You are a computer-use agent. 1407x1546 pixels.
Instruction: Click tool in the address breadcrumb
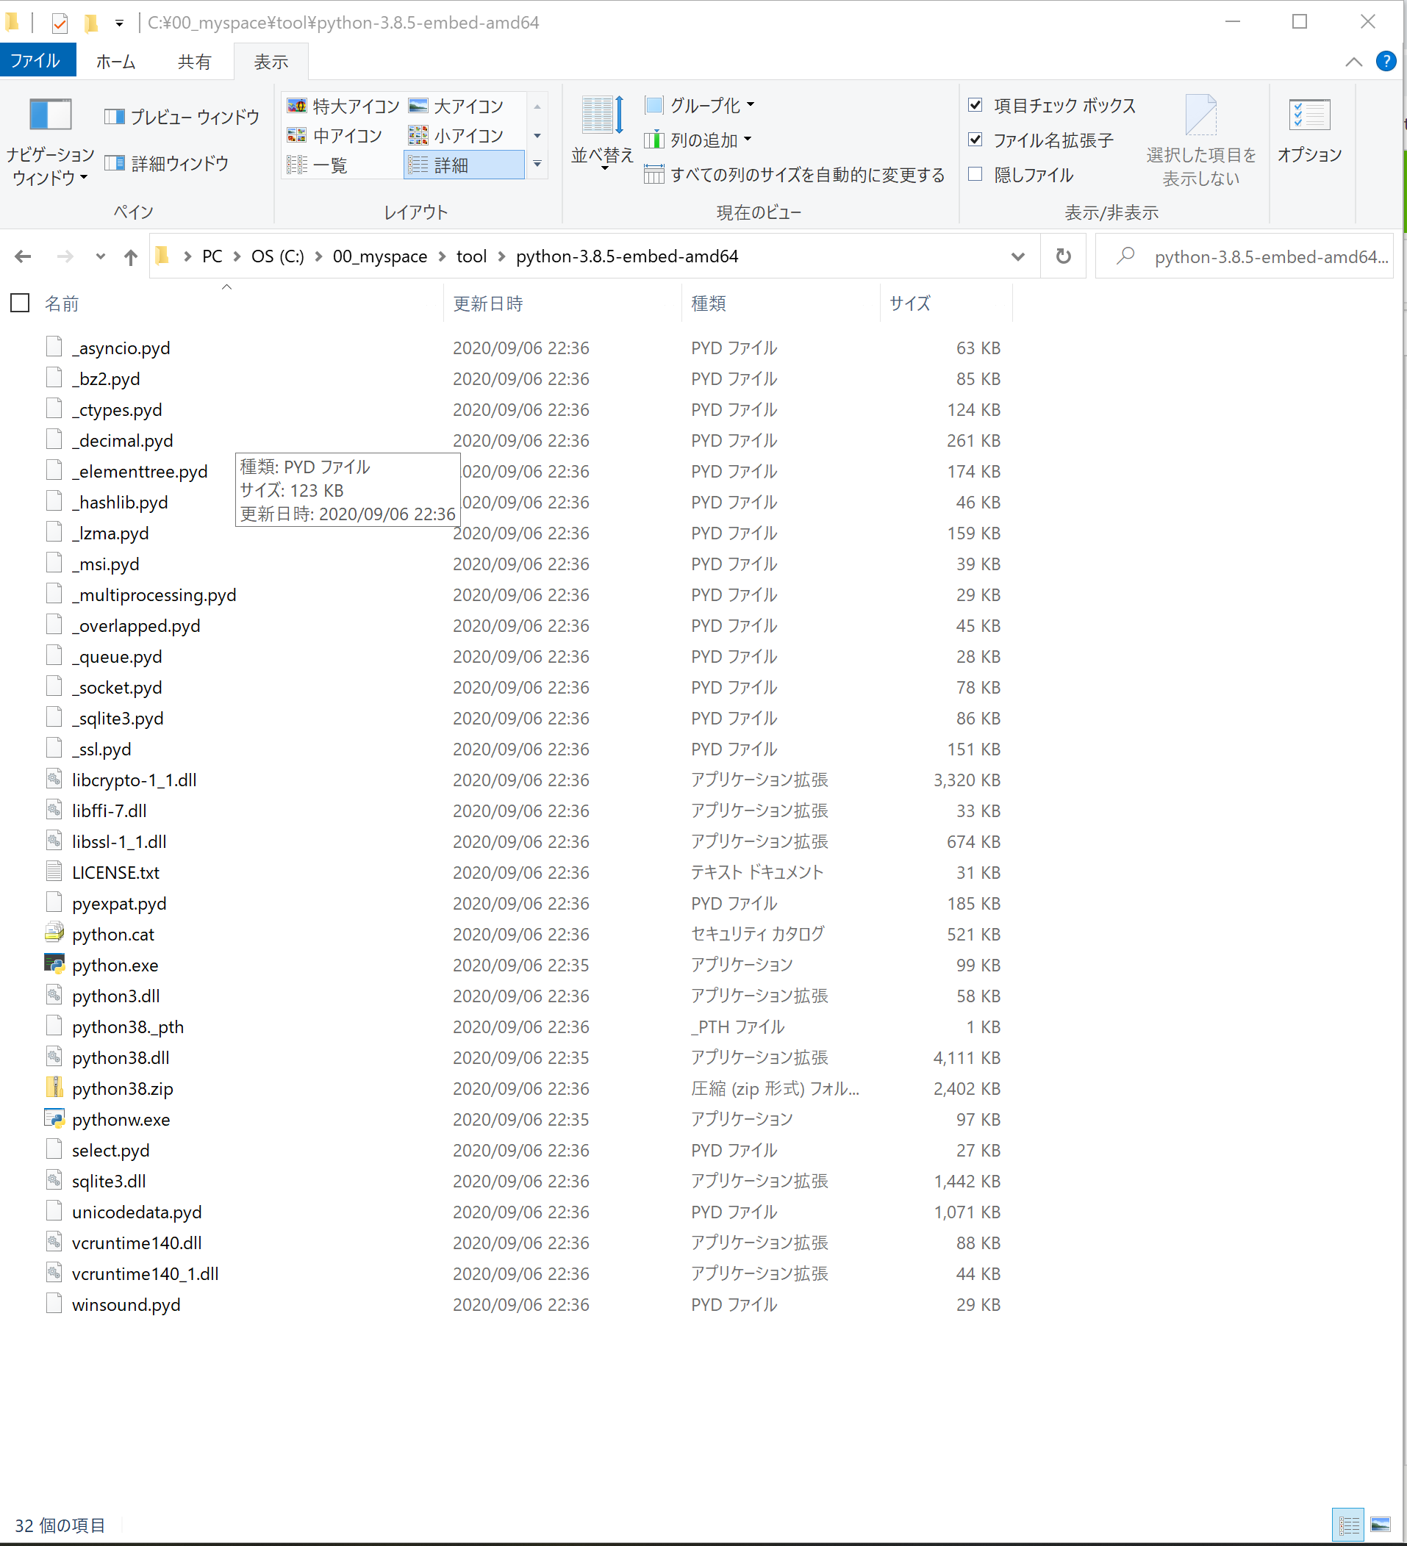(471, 256)
